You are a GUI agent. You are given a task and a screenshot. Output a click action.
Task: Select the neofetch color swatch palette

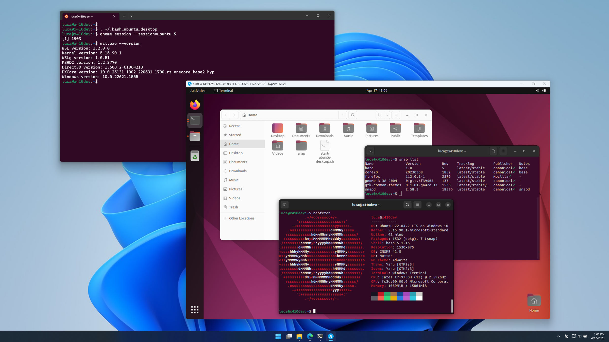(x=397, y=296)
